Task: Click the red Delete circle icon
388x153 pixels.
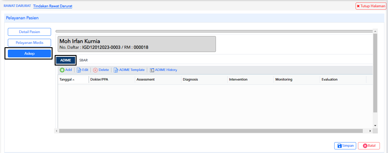Action: click(x=95, y=70)
